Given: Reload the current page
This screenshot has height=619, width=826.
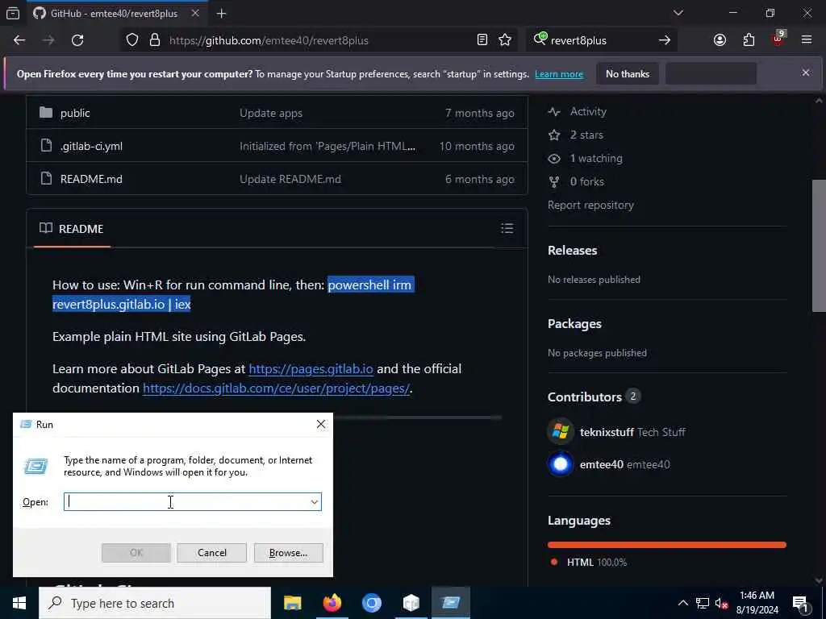Looking at the screenshot, I should tap(77, 40).
